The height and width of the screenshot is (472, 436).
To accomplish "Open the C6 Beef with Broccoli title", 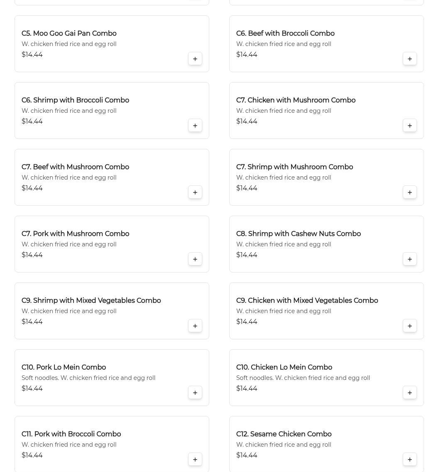I will [285, 34].
